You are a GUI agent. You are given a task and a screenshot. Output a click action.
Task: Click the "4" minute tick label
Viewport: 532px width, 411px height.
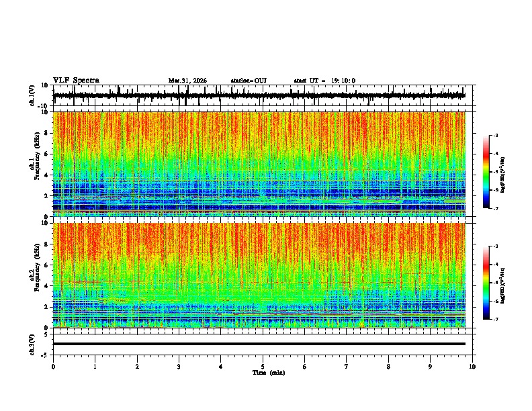pos(221,367)
